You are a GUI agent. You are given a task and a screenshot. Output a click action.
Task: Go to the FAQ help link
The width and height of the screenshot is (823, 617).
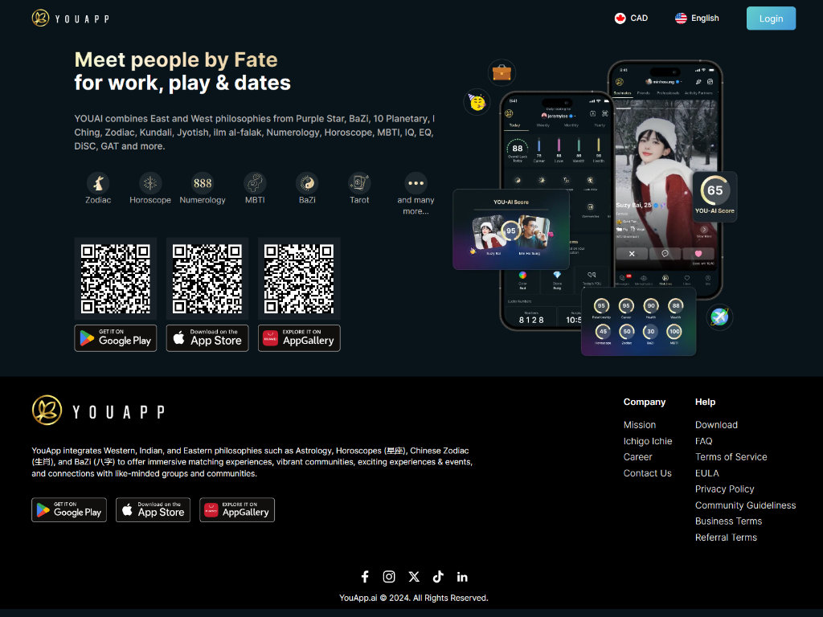click(703, 441)
